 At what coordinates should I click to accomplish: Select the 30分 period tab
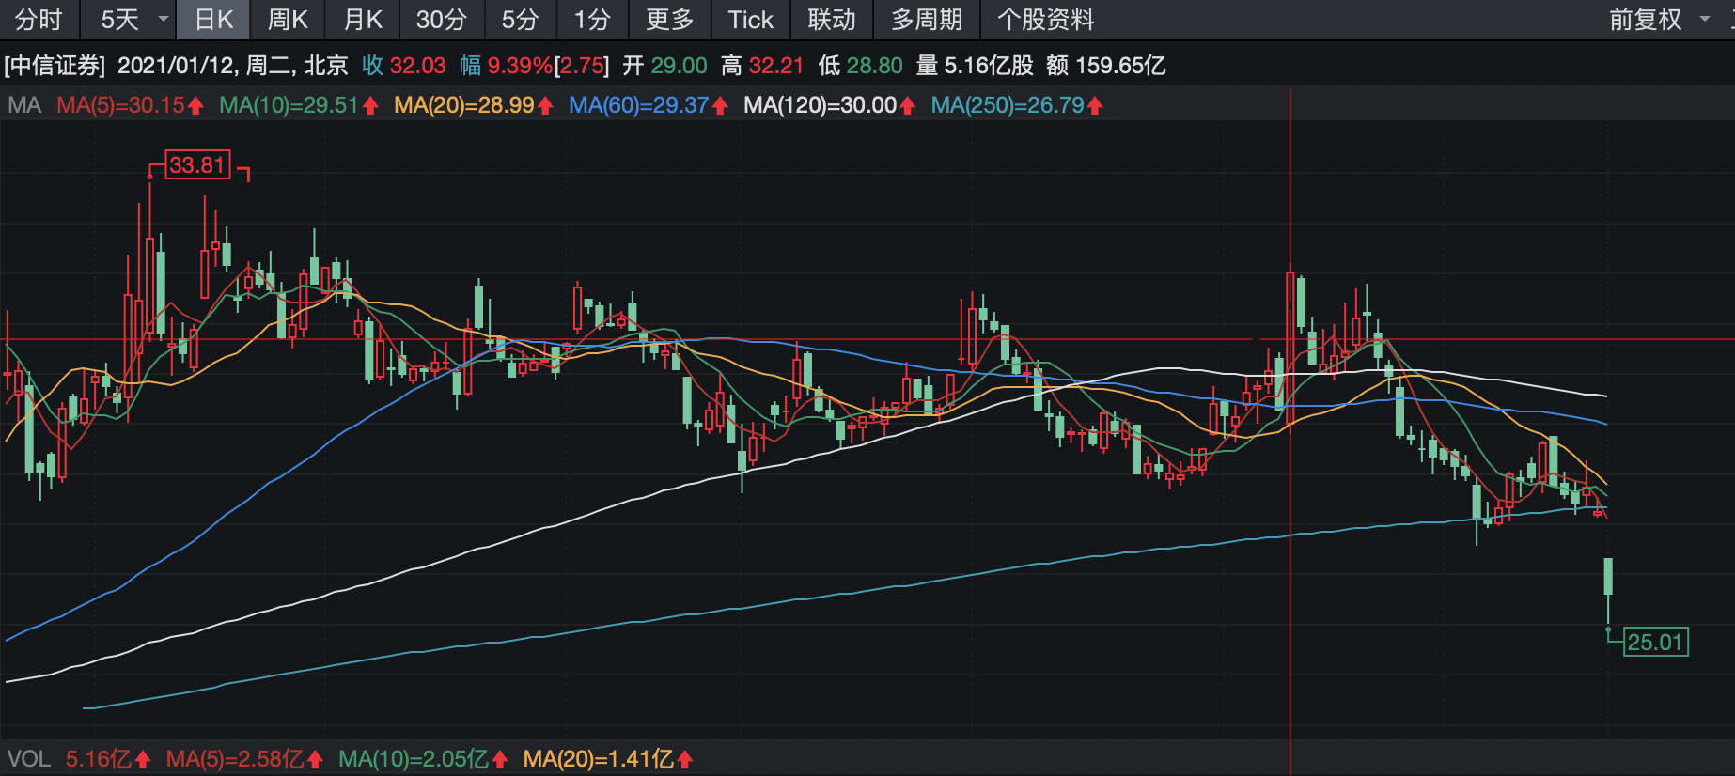(442, 20)
